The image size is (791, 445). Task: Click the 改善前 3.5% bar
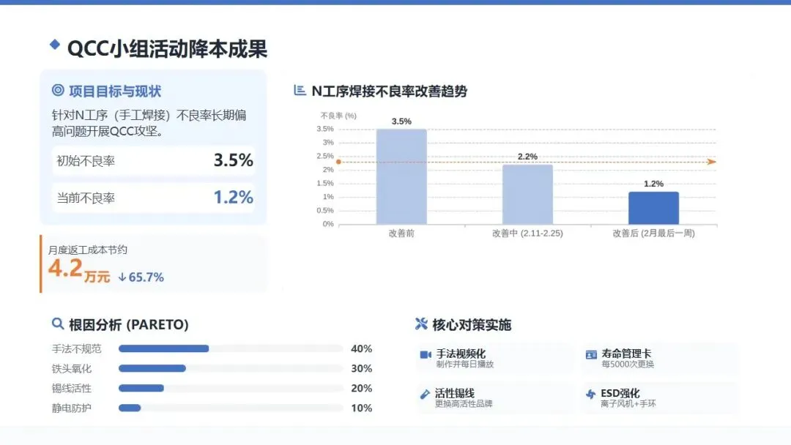(401, 176)
